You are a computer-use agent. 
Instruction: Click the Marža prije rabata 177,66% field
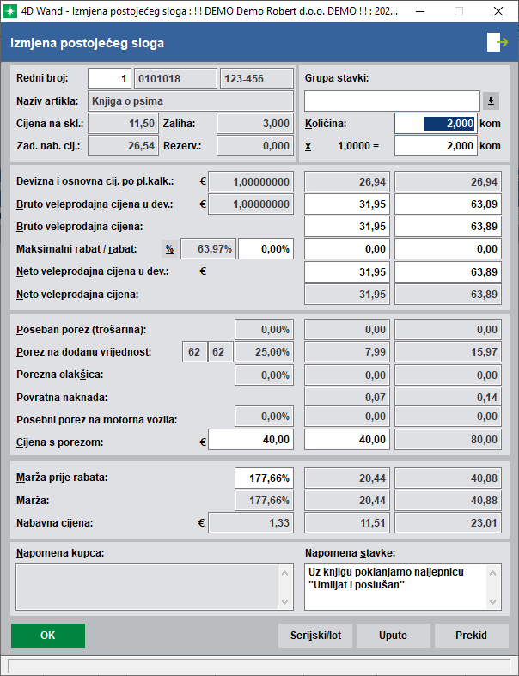tap(264, 478)
